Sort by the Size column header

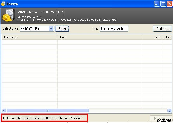(x=152, y=37)
